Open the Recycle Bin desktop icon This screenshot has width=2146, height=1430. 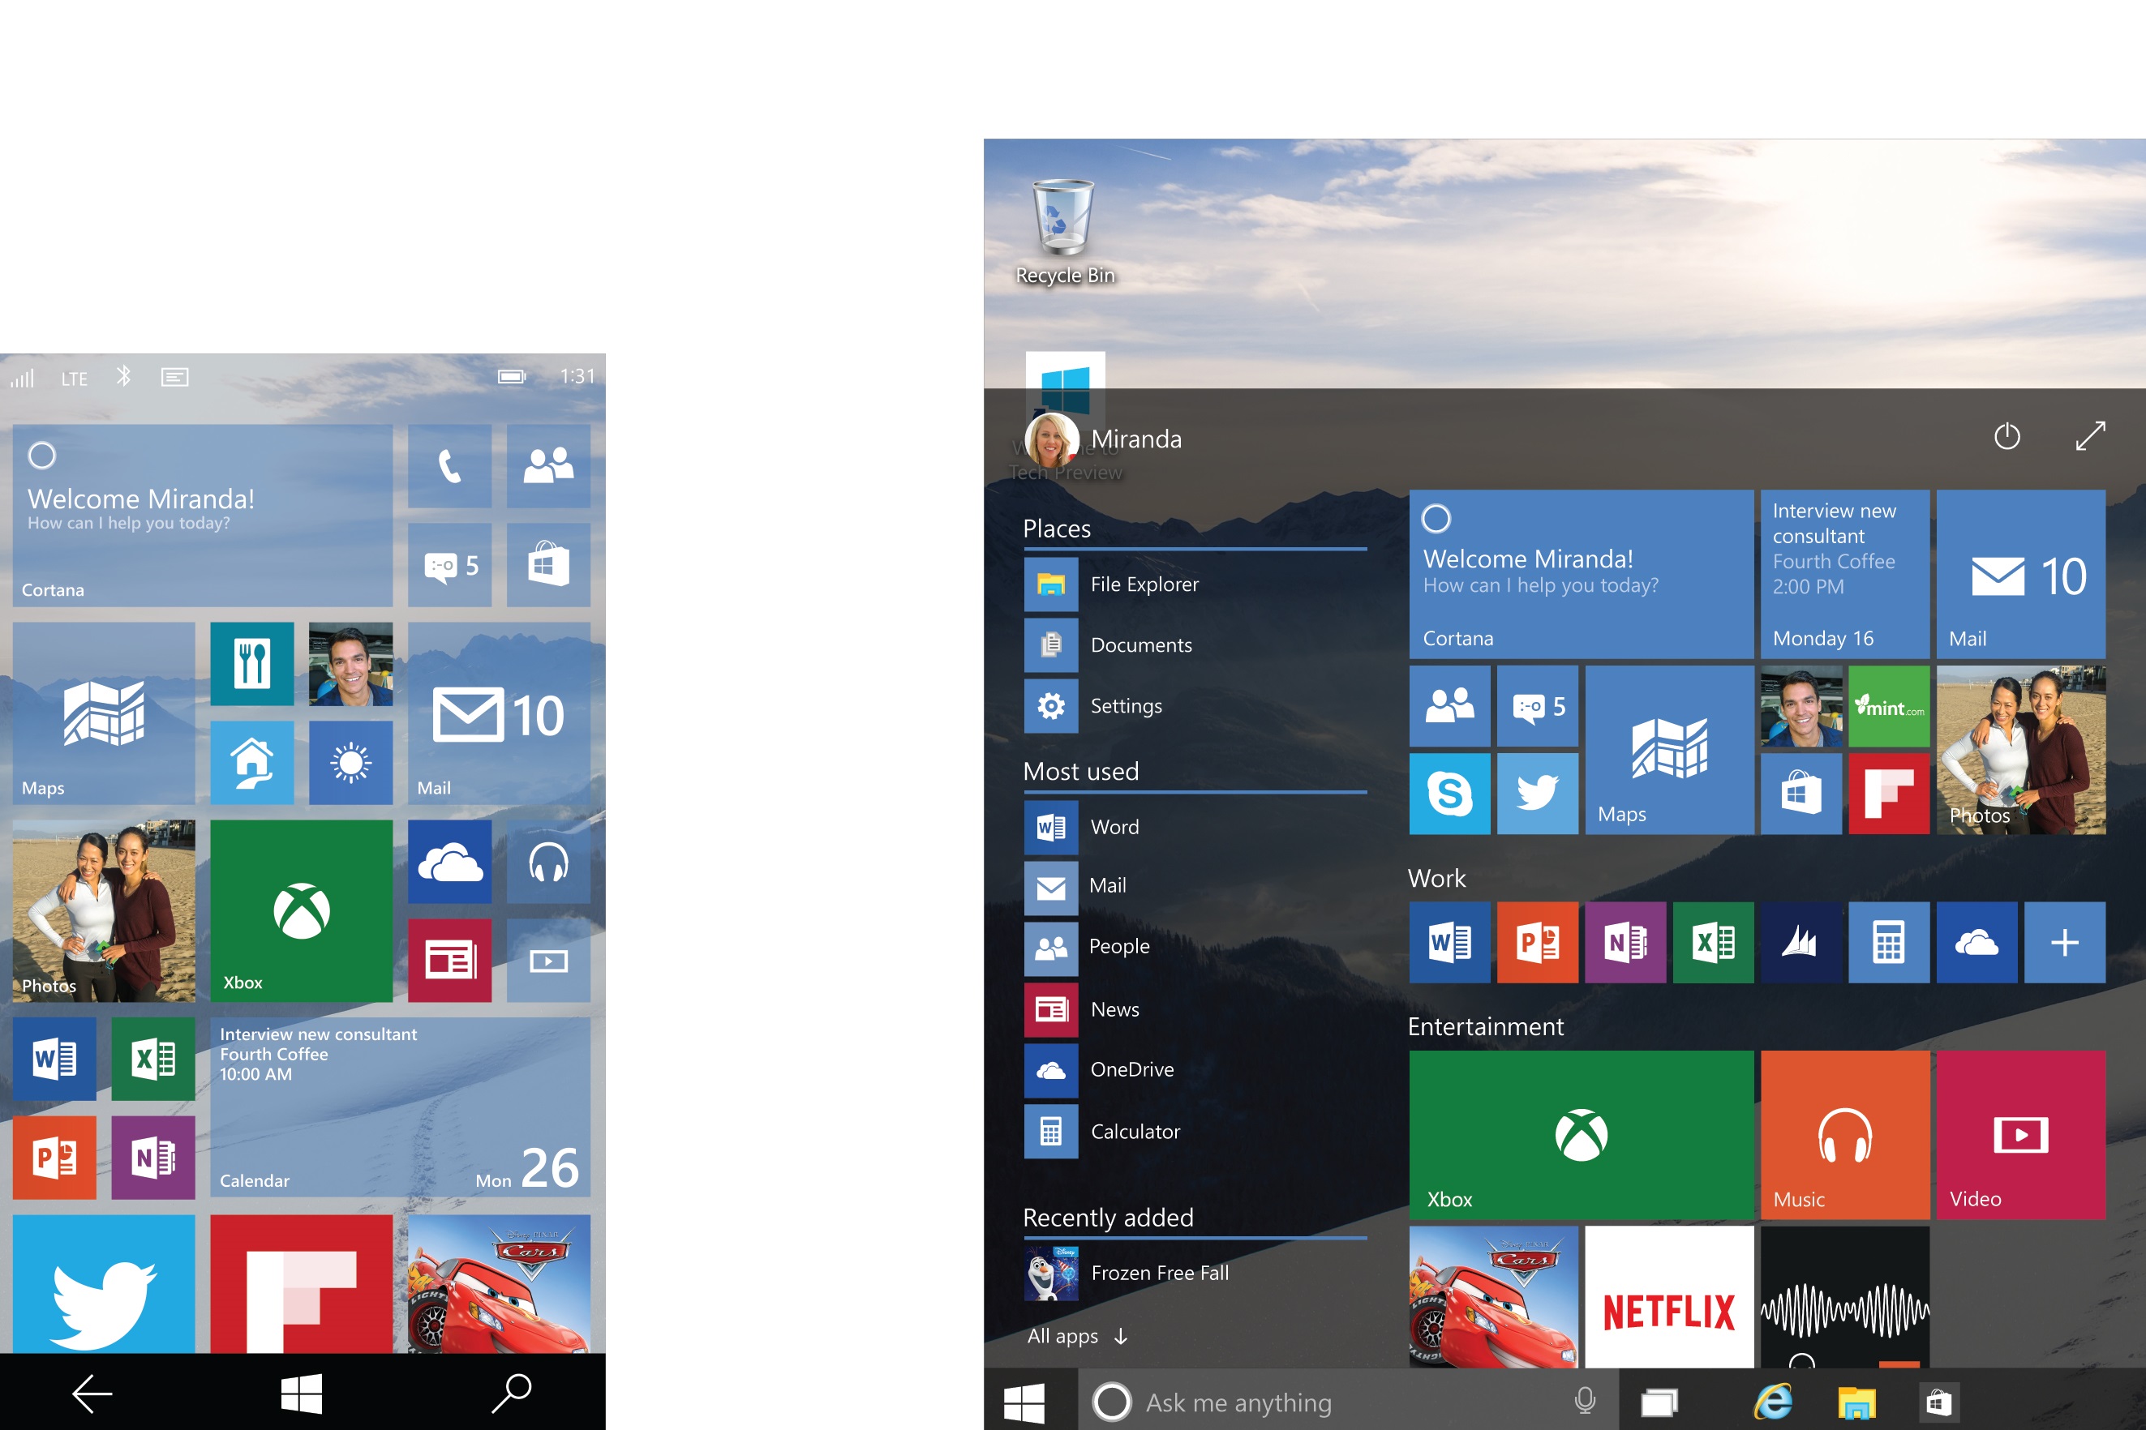pos(1065,232)
